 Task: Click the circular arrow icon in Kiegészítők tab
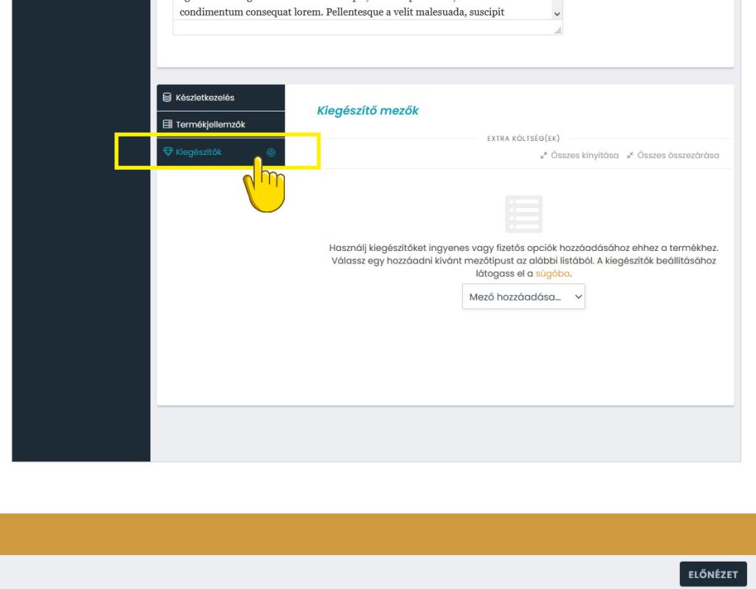(x=271, y=152)
